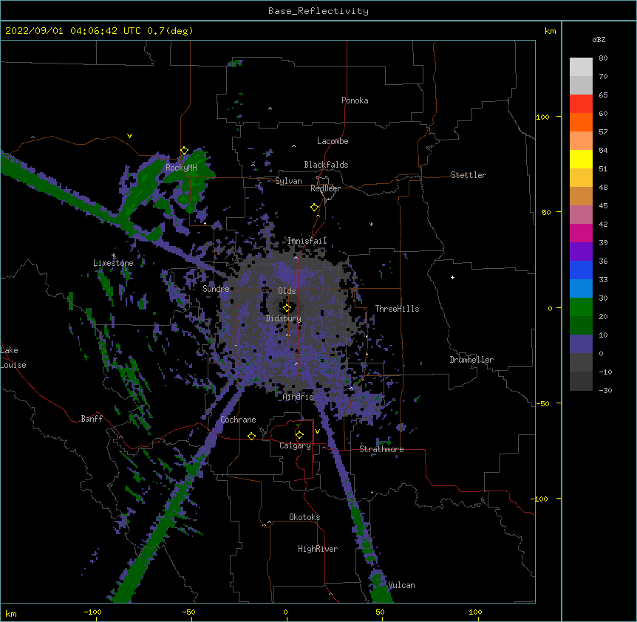Image resolution: width=637 pixels, height=622 pixels.
Task: Click the 42 dBZ magenta color swatch
Action: 581,233
